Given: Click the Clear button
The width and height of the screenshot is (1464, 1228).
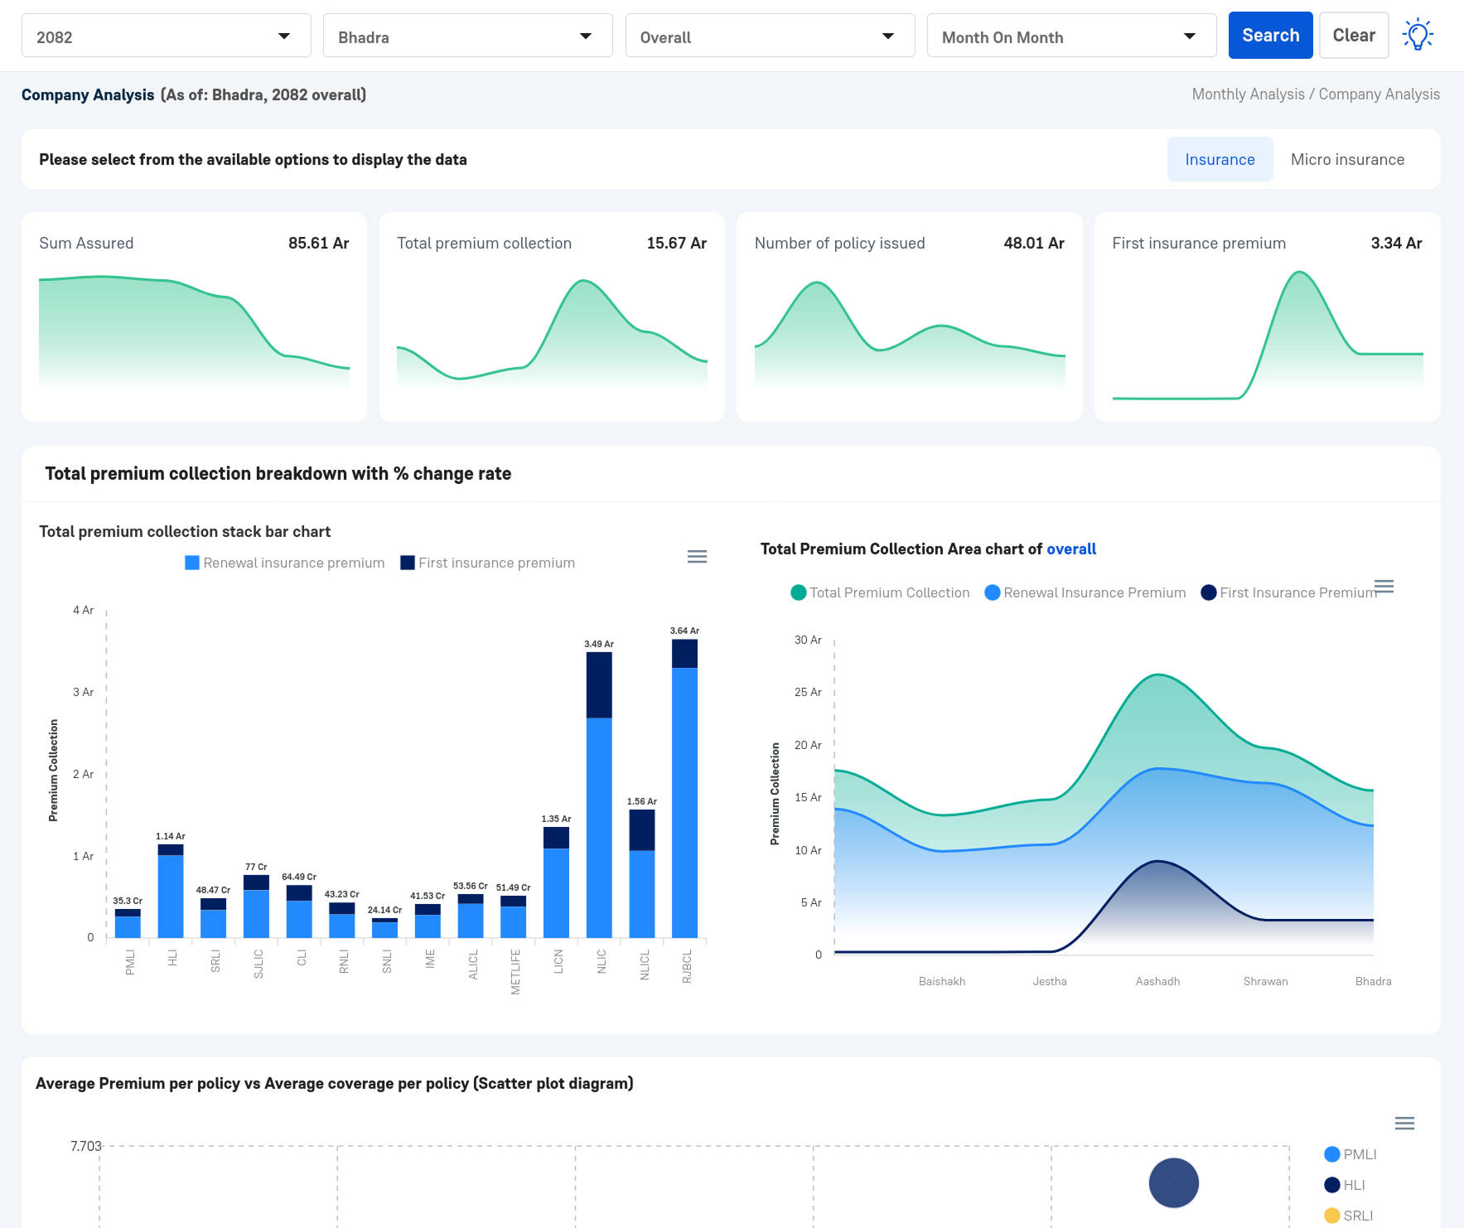Looking at the screenshot, I should [x=1354, y=35].
